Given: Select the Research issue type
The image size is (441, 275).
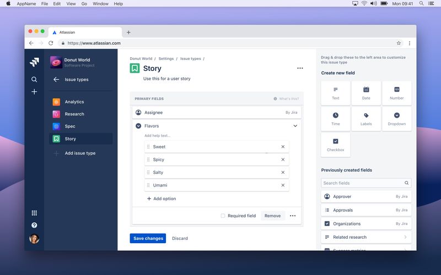Looking at the screenshot, I should [x=80, y=114].
